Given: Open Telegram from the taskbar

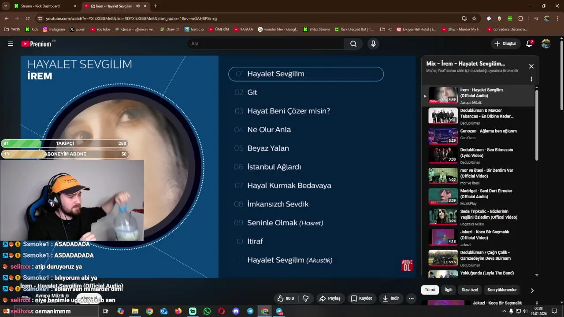Looking at the screenshot, I should (250, 311).
